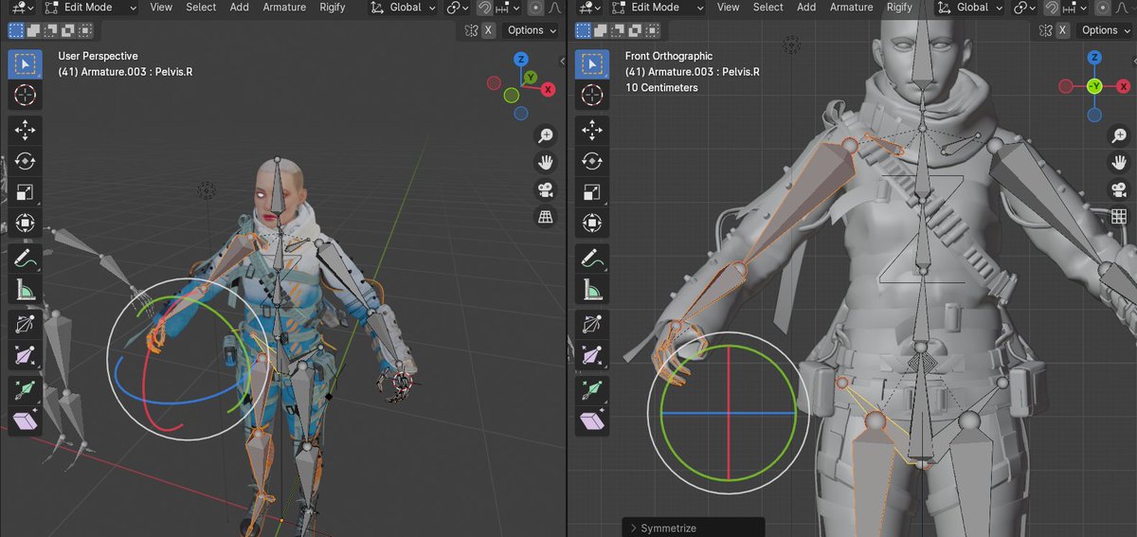Screen dimensions: 1137x537
Task: Toggle snapping magnet in left viewport header
Action: tap(485, 8)
